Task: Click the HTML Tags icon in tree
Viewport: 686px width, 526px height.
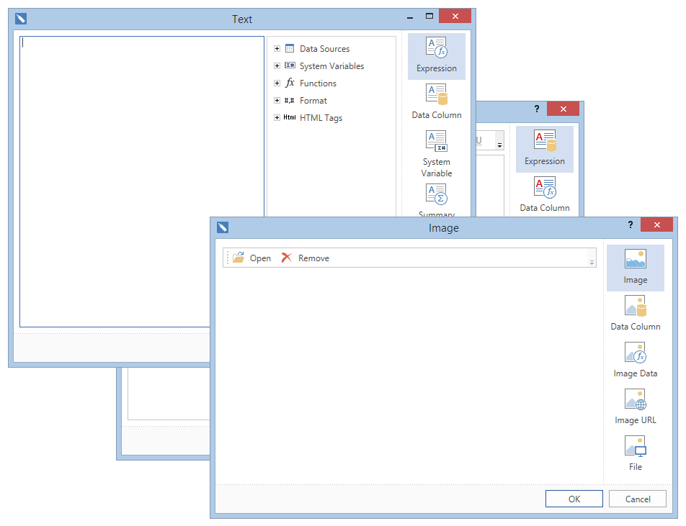Action: click(x=289, y=117)
